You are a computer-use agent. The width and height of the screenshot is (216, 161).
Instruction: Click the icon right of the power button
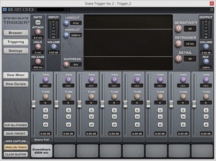pos(10,10)
